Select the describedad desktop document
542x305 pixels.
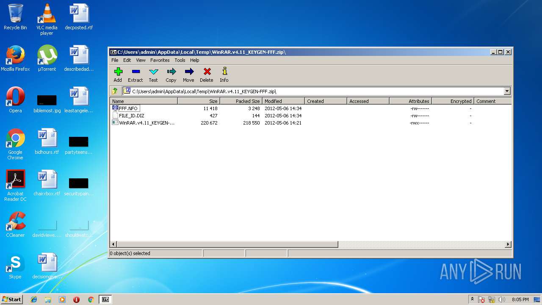pos(79,58)
